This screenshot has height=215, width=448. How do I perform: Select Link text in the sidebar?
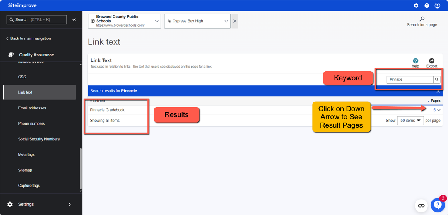point(40,92)
